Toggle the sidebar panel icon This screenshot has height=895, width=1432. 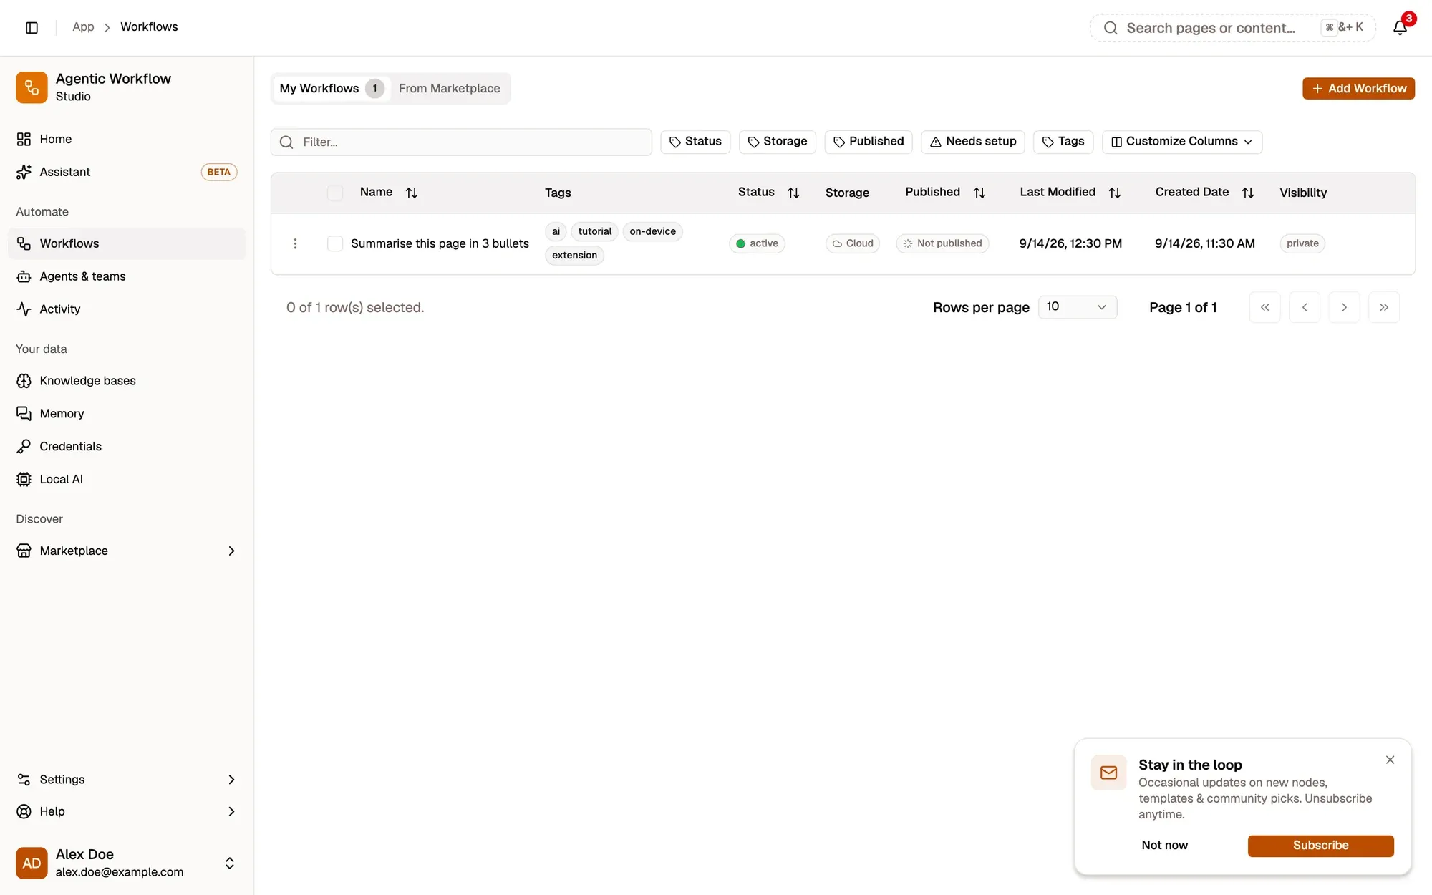pyautogui.click(x=32, y=27)
